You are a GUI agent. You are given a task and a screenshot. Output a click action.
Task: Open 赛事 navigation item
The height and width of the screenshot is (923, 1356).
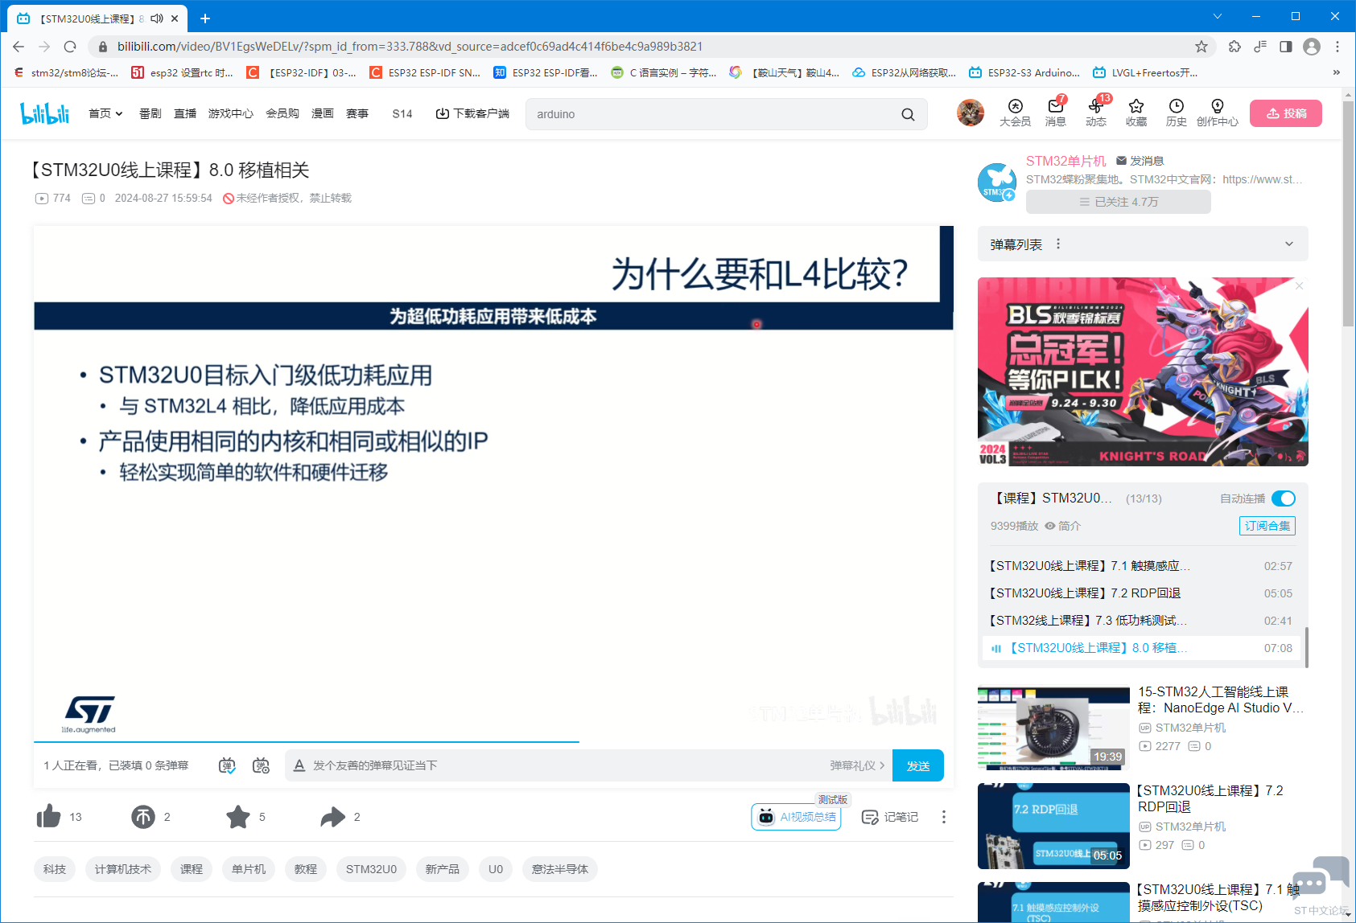[x=357, y=113]
